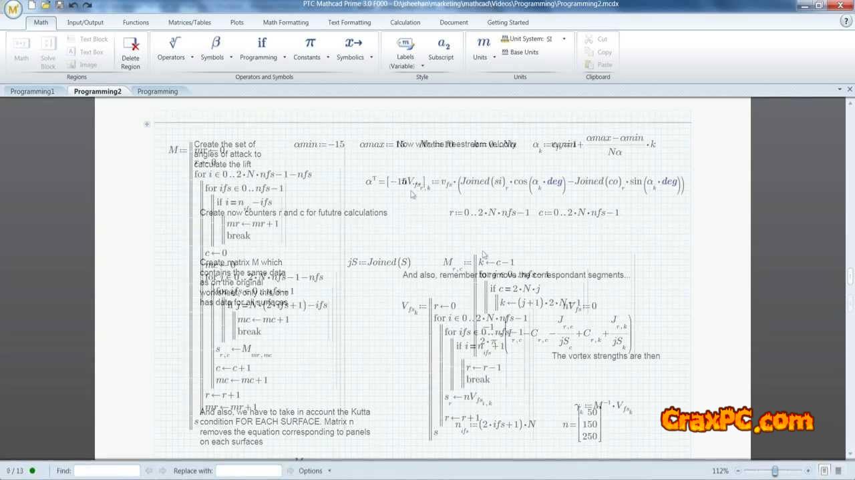Expand the Constants dropdown arrow
This screenshot has width=855, height=480.
(x=328, y=57)
